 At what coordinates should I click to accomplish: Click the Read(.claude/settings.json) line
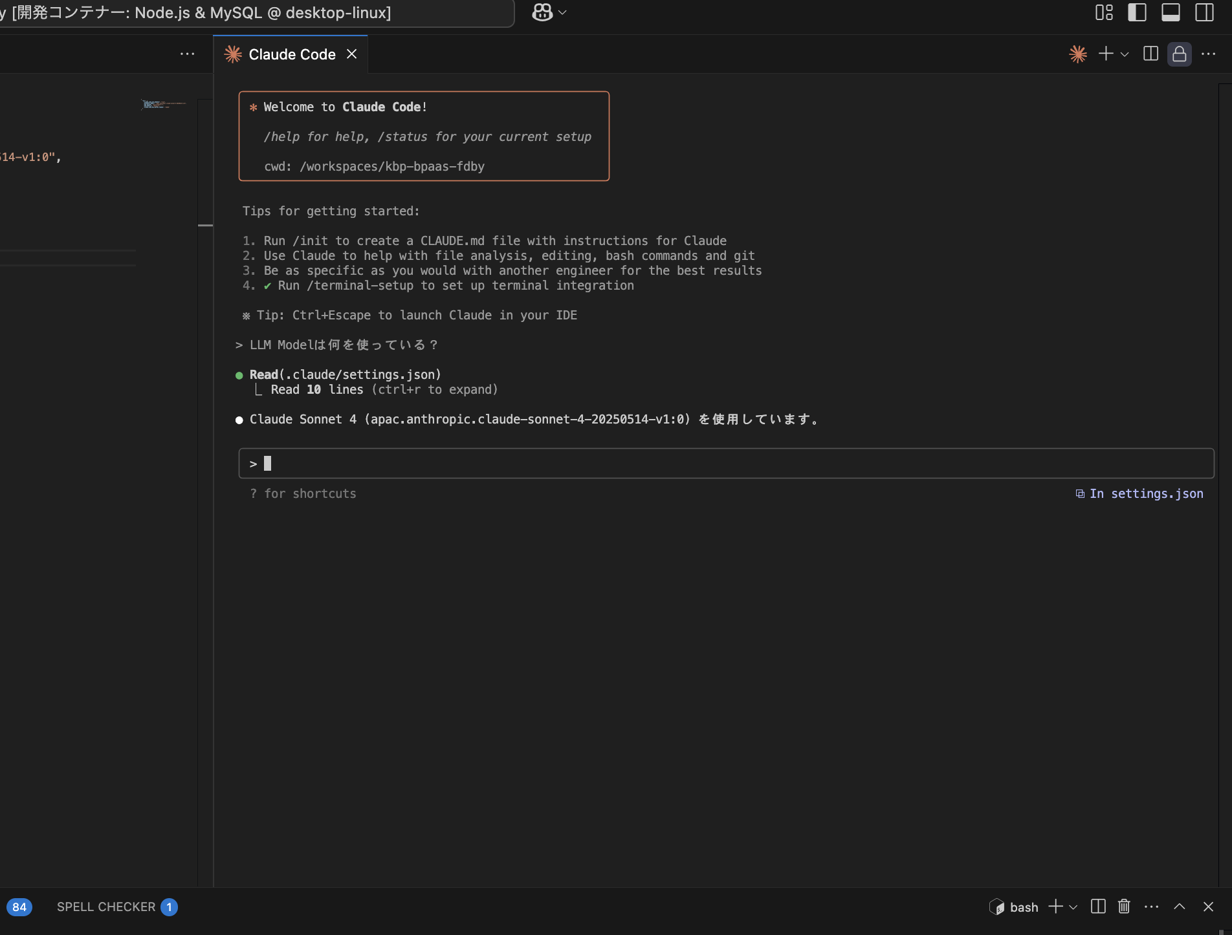click(x=346, y=375)
